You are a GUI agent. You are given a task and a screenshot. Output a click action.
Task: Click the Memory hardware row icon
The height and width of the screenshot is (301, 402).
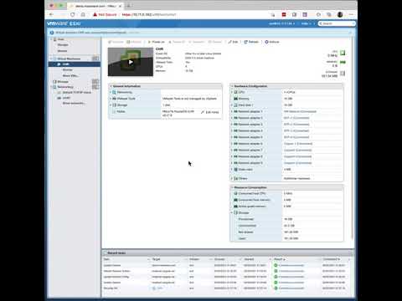tap(235, 99)
